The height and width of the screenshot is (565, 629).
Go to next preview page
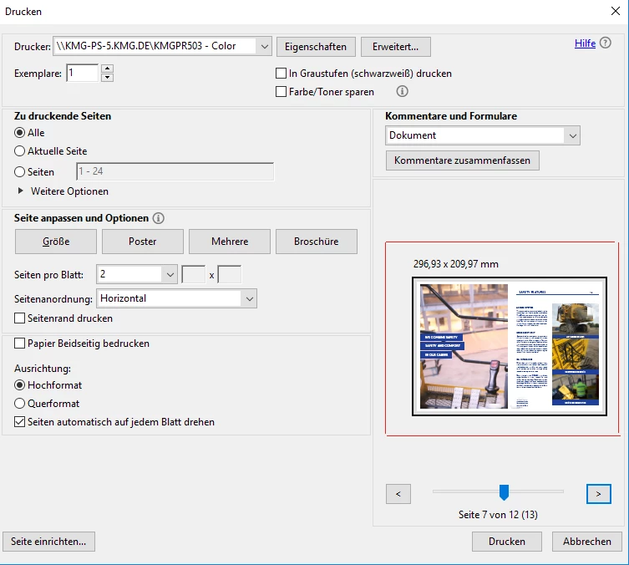tap(599, 494)
